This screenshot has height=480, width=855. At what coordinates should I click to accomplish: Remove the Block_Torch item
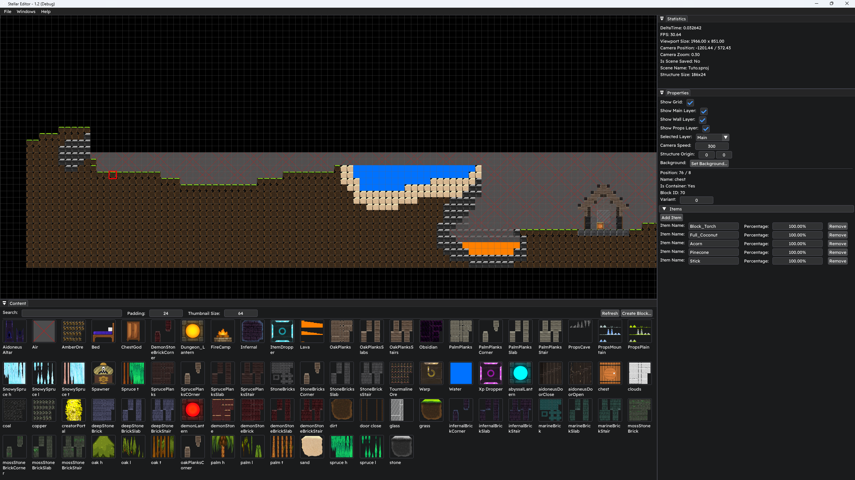(838, 226)
